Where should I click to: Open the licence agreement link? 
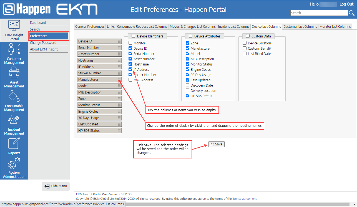[244, 198]
